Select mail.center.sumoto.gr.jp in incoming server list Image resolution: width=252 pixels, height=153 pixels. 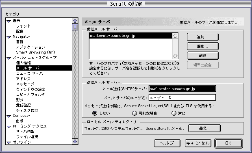(130, 36)
